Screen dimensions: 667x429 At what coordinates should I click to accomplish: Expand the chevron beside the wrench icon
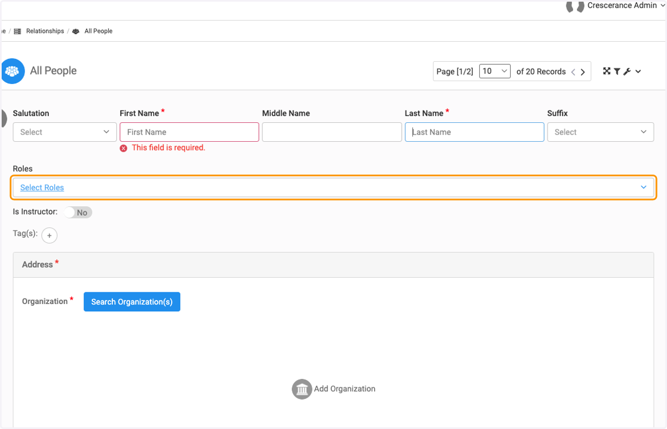click(x=638, y=71)
